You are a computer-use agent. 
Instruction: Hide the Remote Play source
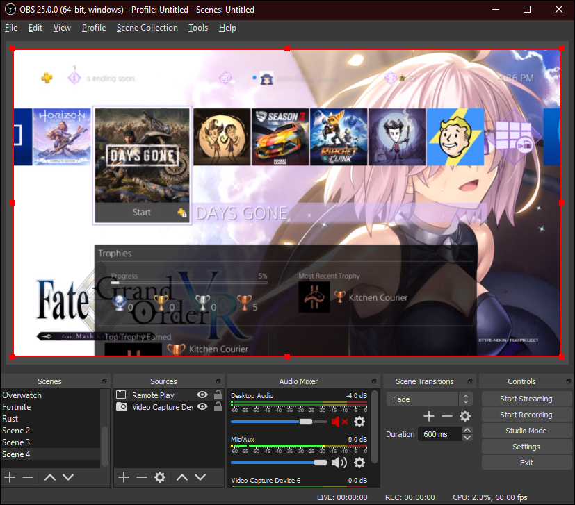(201, 395)
